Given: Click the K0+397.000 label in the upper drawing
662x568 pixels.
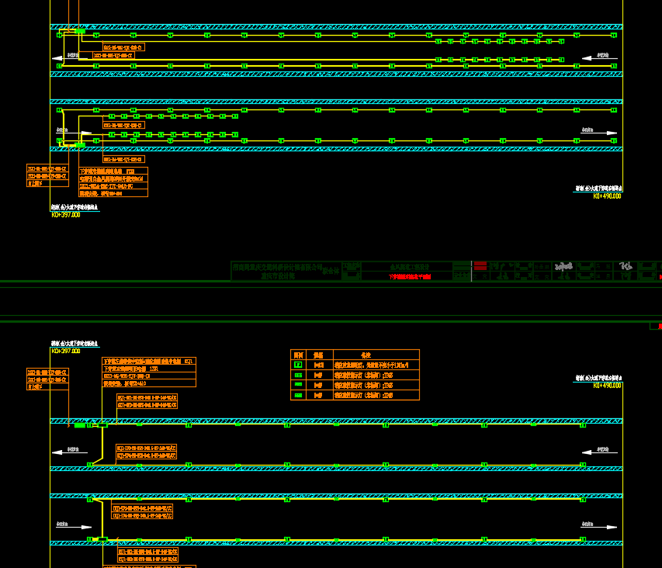Looking at the screenshot, I should (x=65, y=214).
